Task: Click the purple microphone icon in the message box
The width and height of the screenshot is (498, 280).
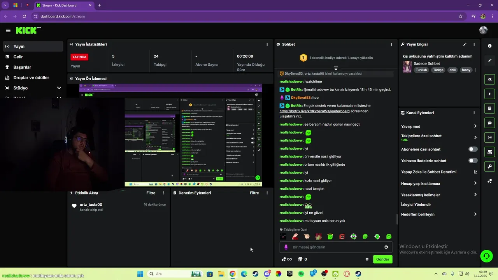Action: (286, 247)
